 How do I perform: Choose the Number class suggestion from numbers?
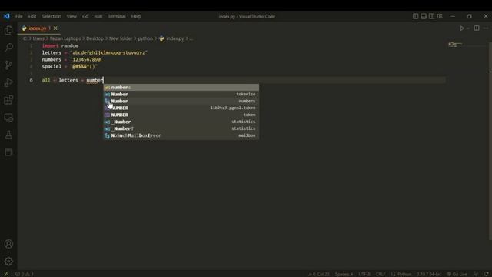[181, 101]
